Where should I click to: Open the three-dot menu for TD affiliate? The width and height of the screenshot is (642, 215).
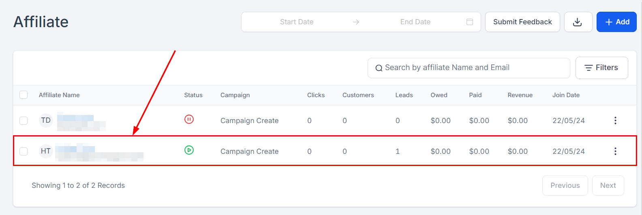click(615, 120)
